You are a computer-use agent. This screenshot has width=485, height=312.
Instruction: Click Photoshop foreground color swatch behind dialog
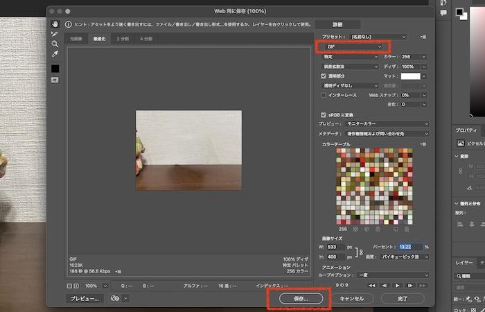[x=459, y=12]
